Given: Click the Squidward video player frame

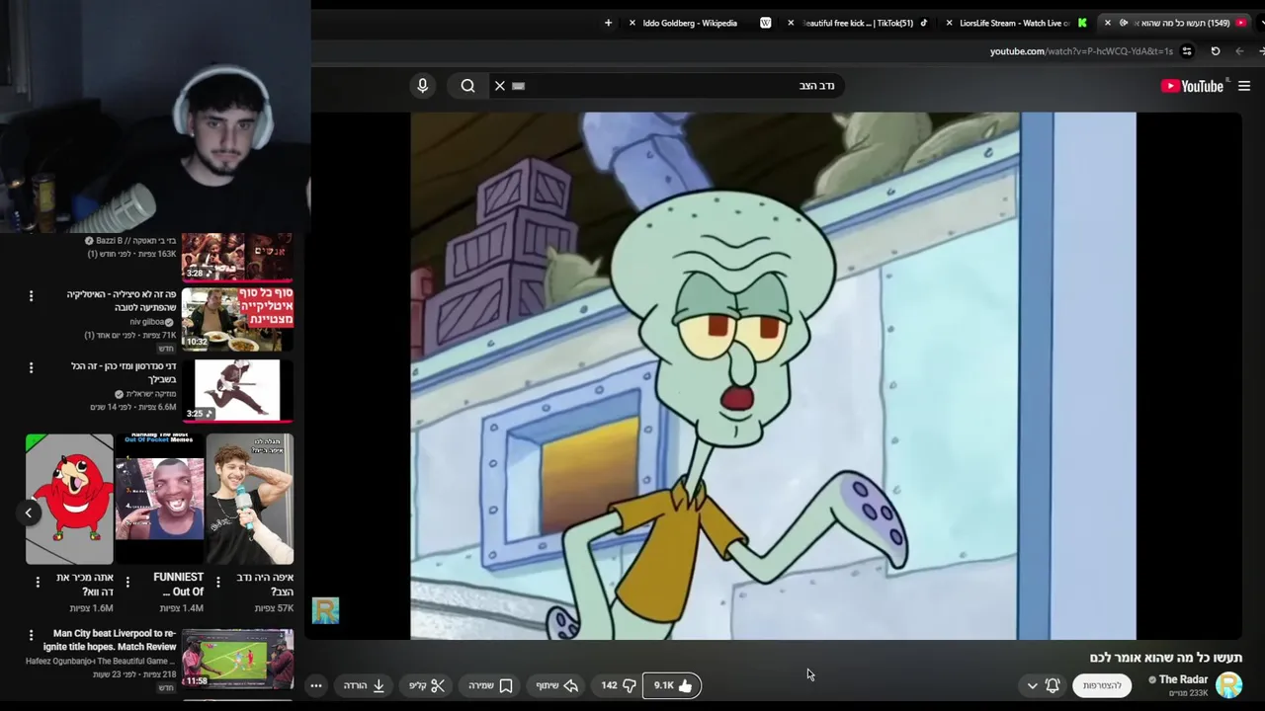Looking at the screenshot, I should tap(774, 375).
